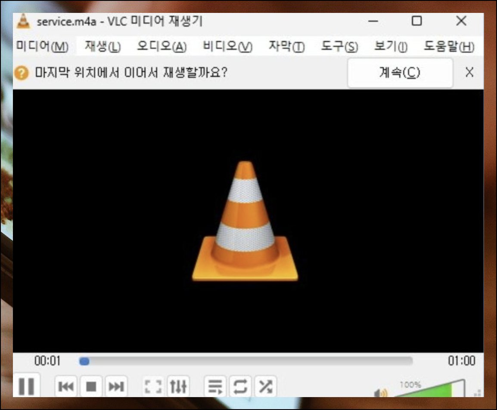Jump to the previous track

pos(66,386)
